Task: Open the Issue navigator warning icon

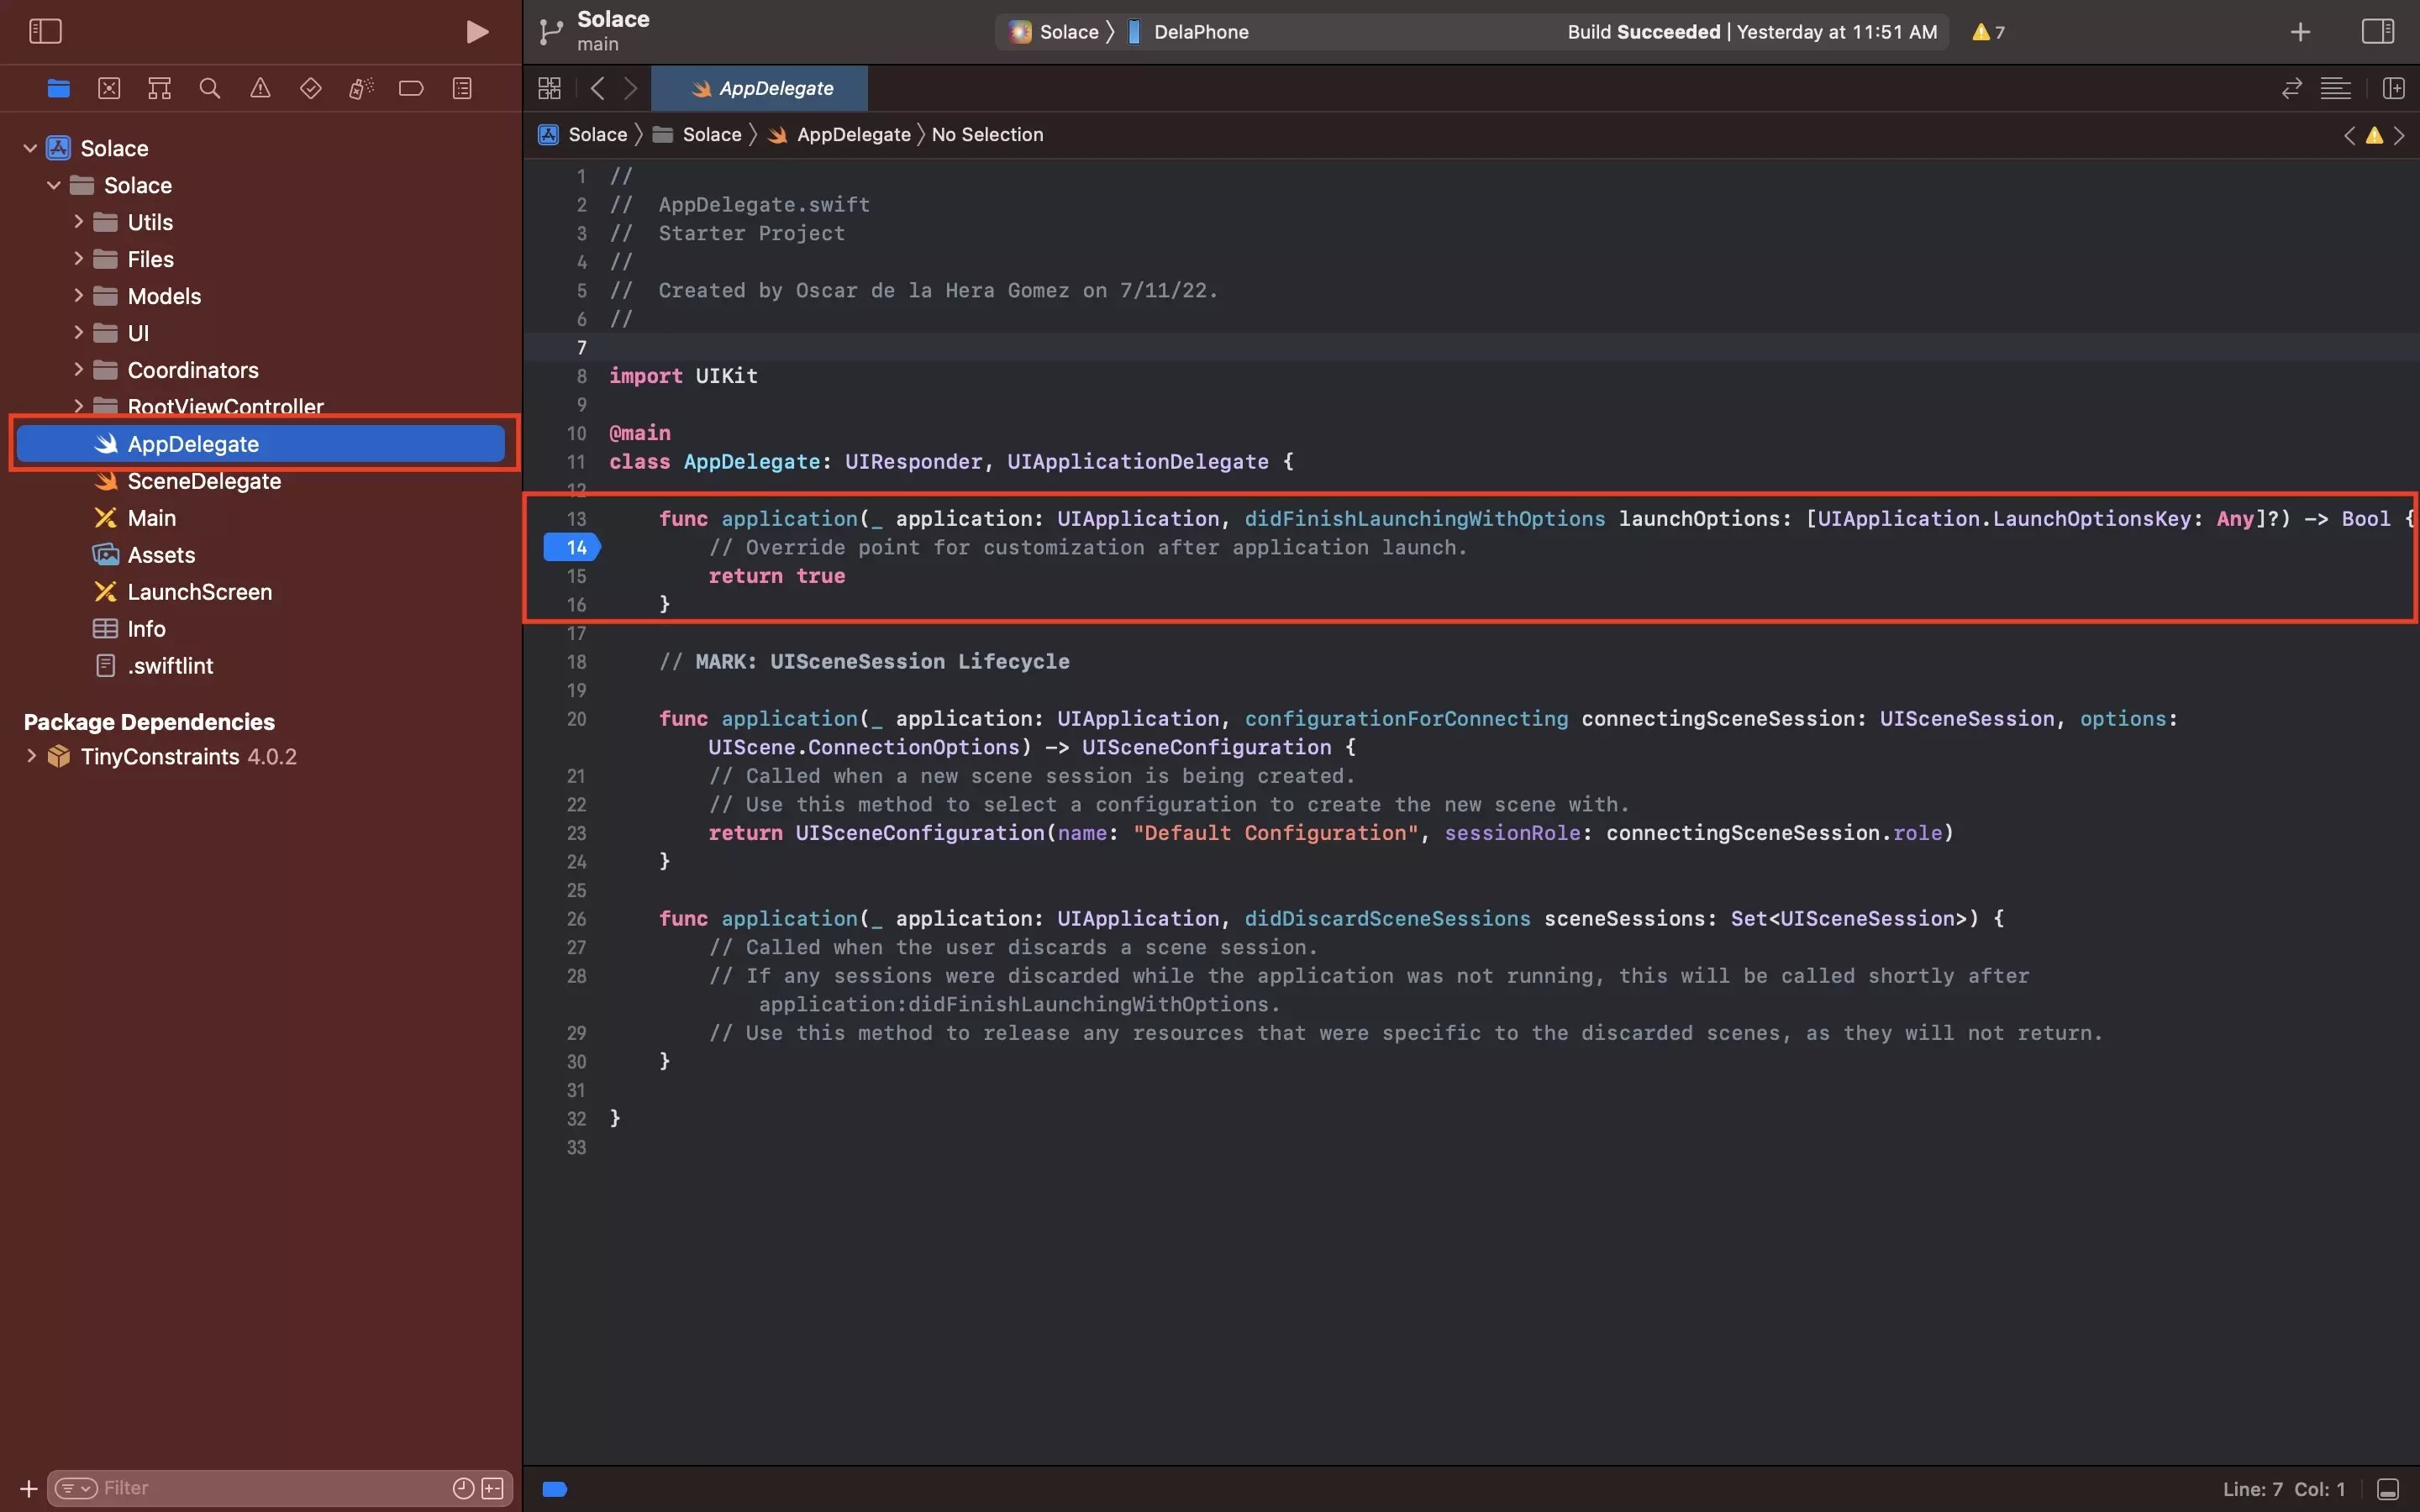Action: point(260,88)
